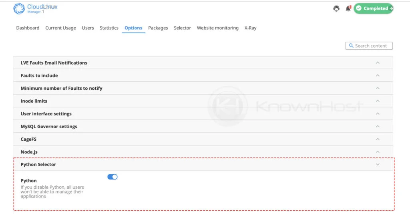Click the Python setting label
The image size is (410, 214).
tap(28, 180)
